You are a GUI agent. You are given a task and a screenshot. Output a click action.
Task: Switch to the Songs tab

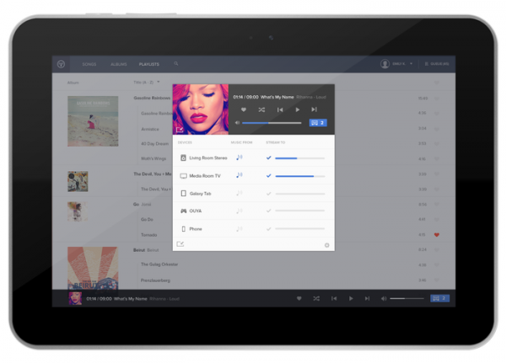coord(89,64)
